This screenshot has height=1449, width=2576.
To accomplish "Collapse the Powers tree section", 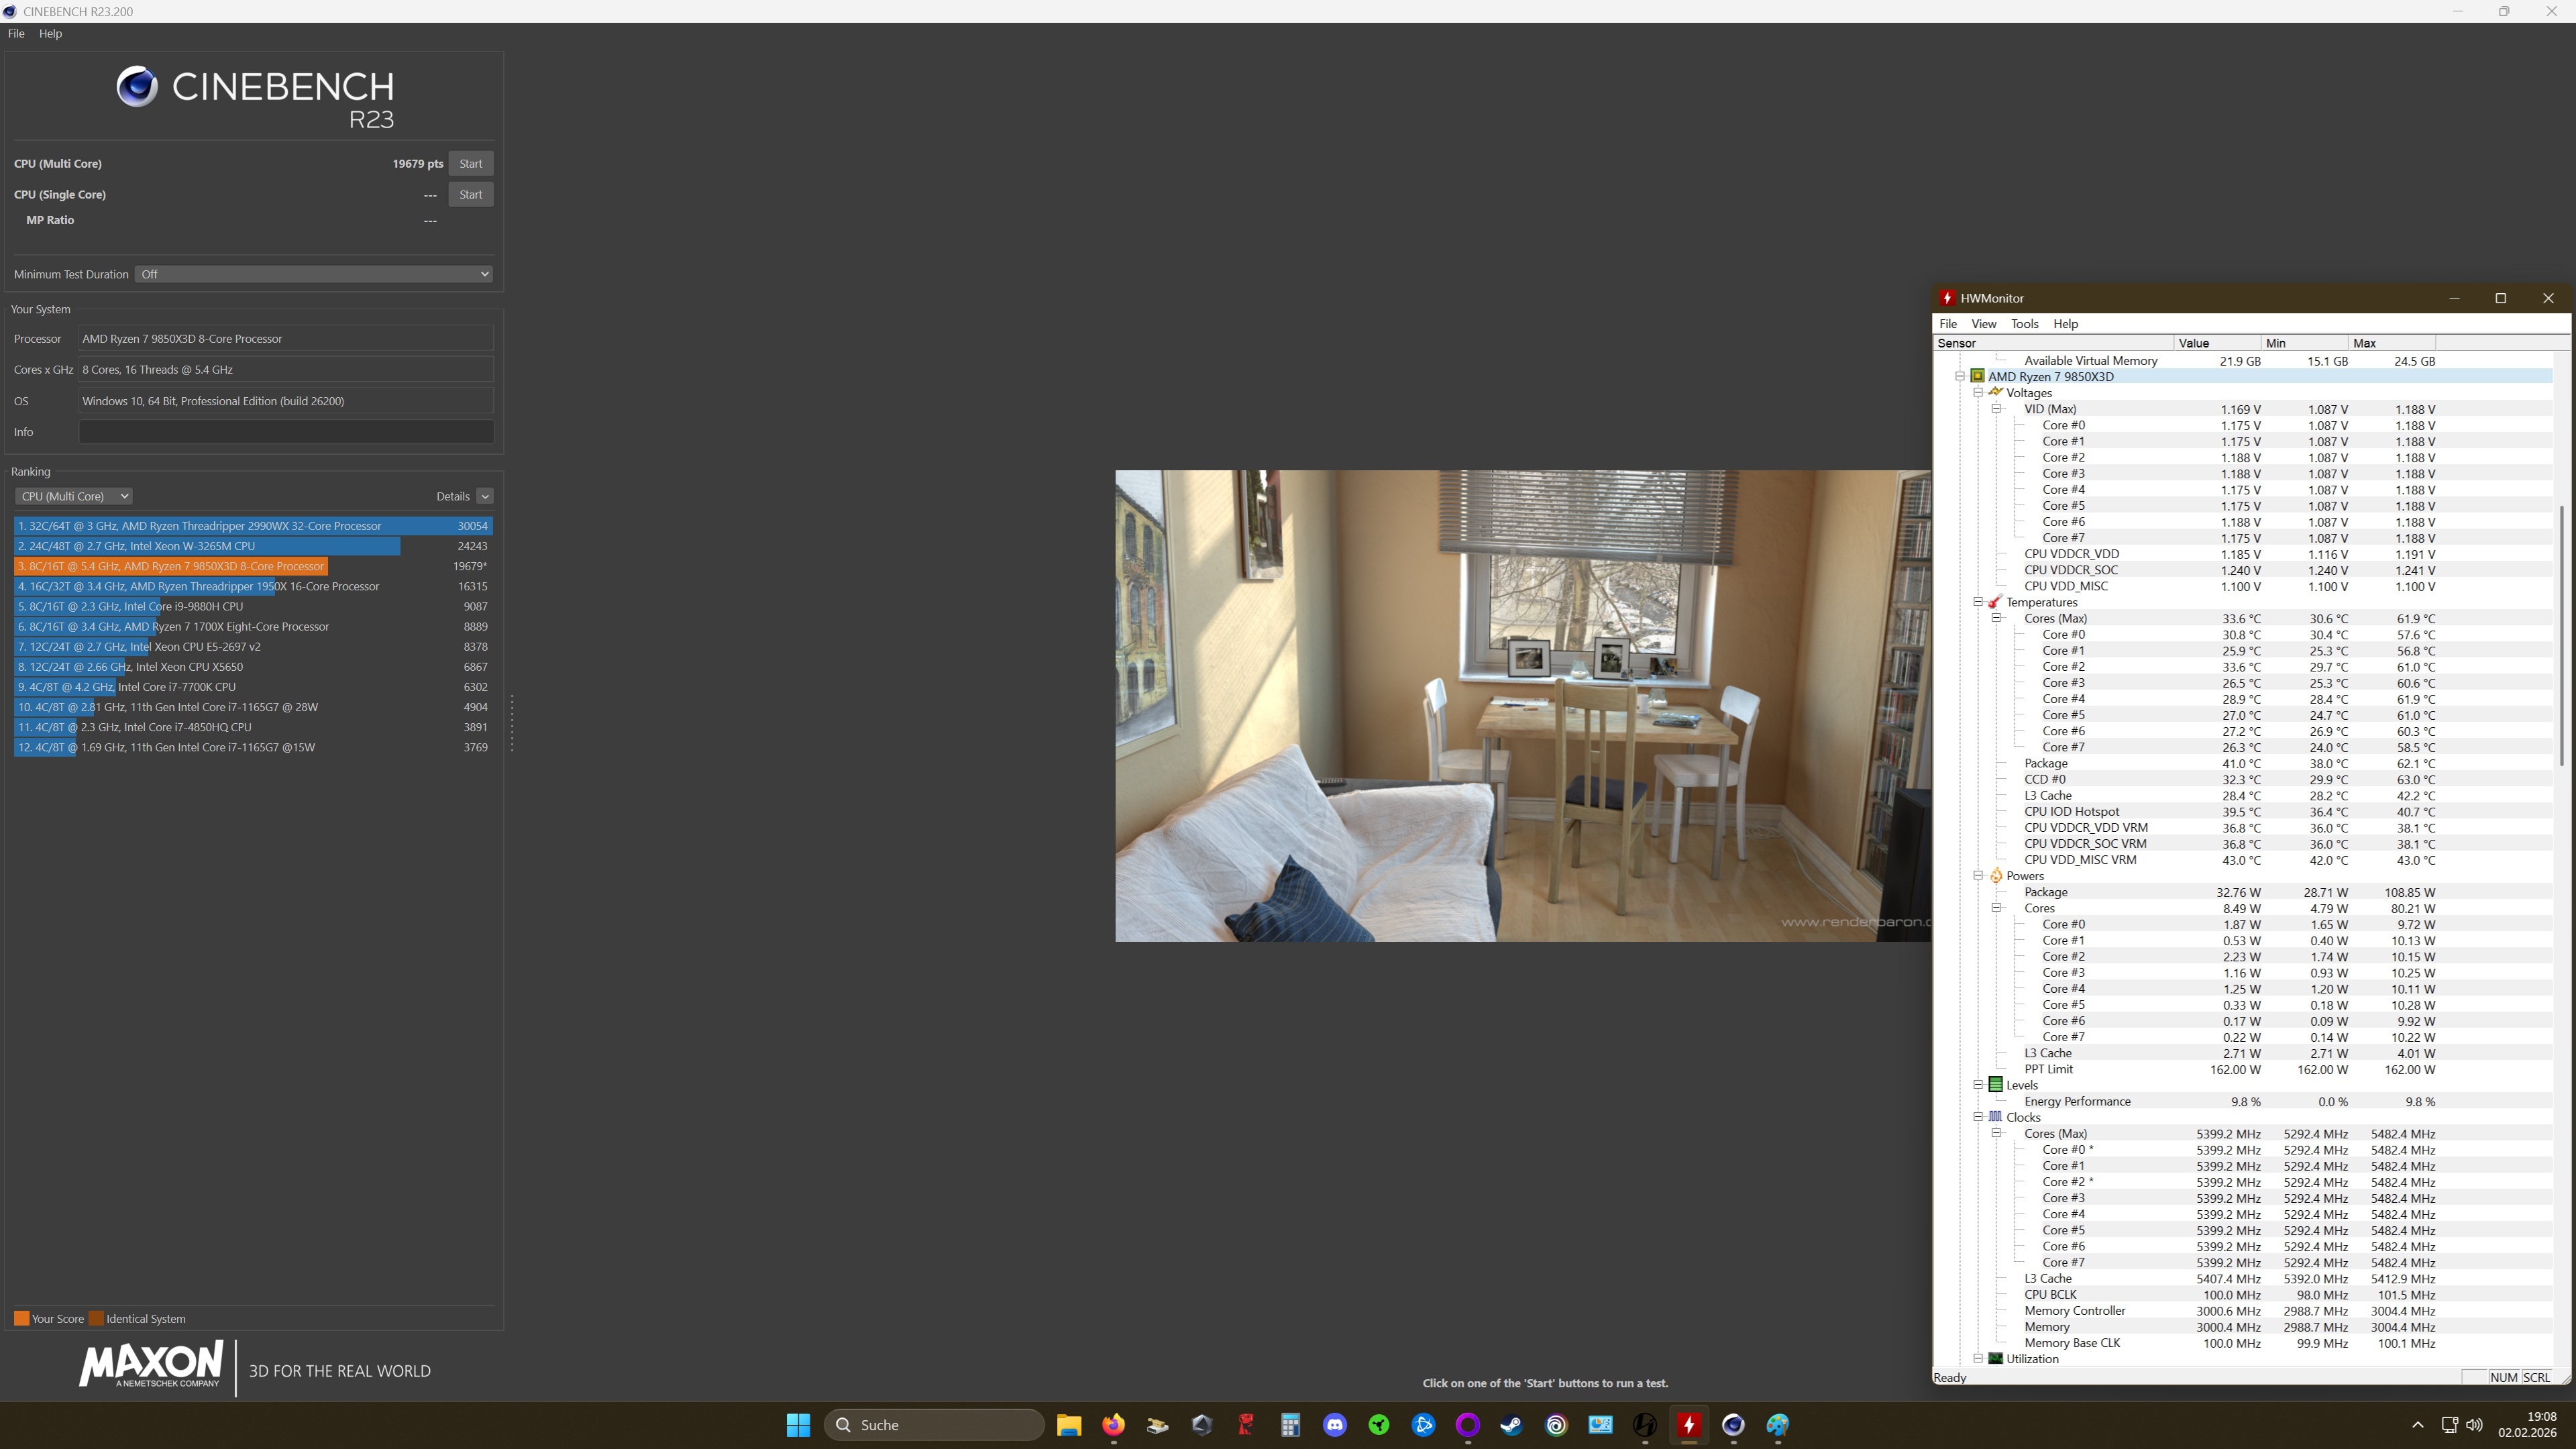I will 1978,876.
